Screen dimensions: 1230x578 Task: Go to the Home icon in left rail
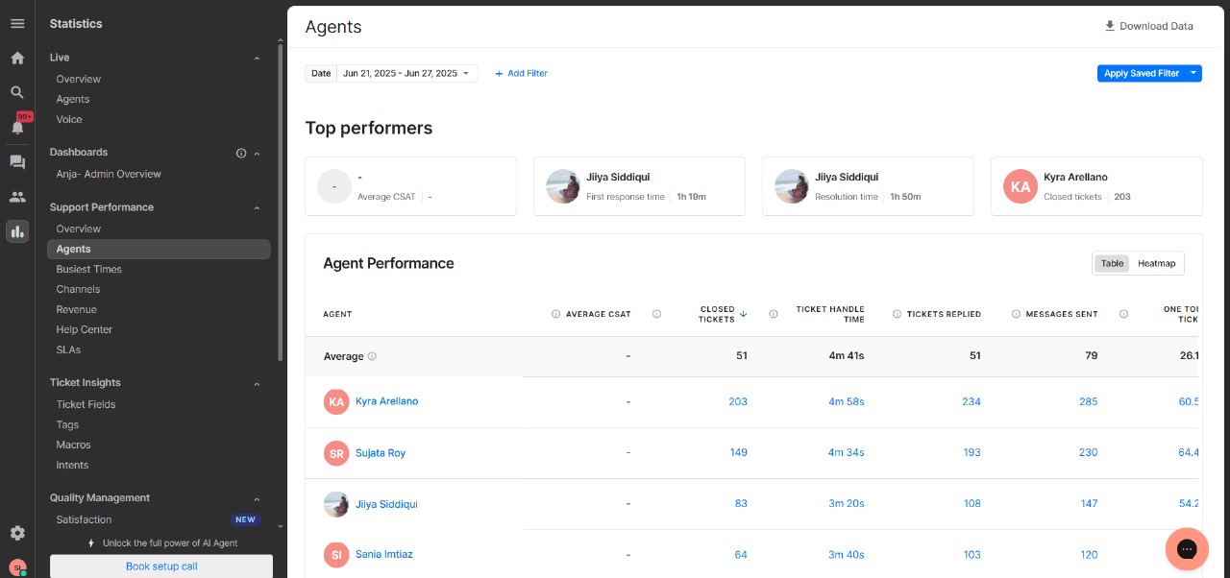pos(17,58)
